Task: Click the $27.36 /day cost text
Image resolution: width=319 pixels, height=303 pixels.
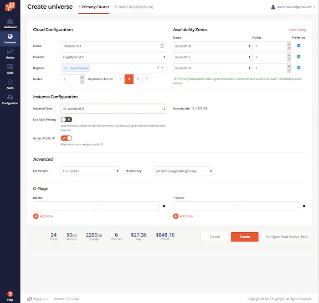Action: point(139,236)
